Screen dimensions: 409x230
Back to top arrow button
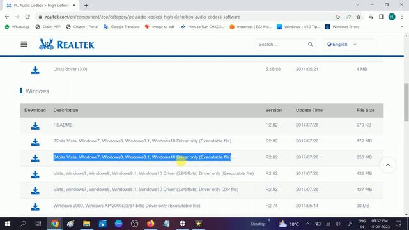[x=388, y=165]
